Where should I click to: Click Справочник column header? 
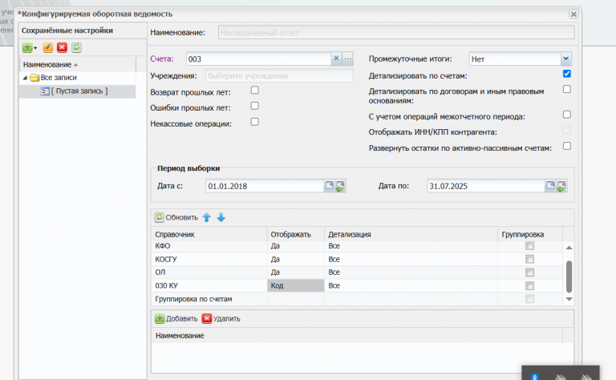click(209, 234)
